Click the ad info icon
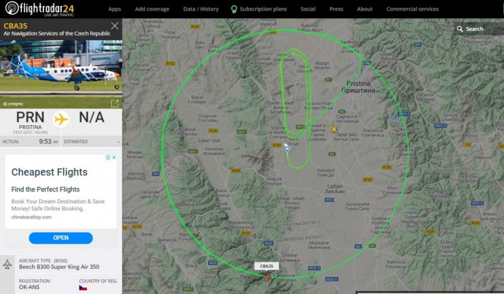Image resolution: width=504 pixels, height=294 pixels. (108, 157)
